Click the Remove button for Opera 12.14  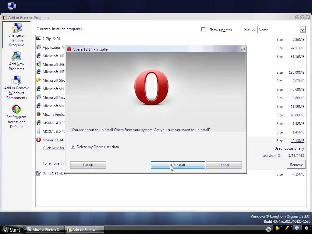(296, 165)
